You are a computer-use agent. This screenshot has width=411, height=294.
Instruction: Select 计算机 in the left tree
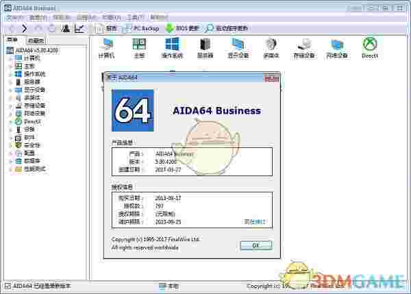[x=28, y=58]
